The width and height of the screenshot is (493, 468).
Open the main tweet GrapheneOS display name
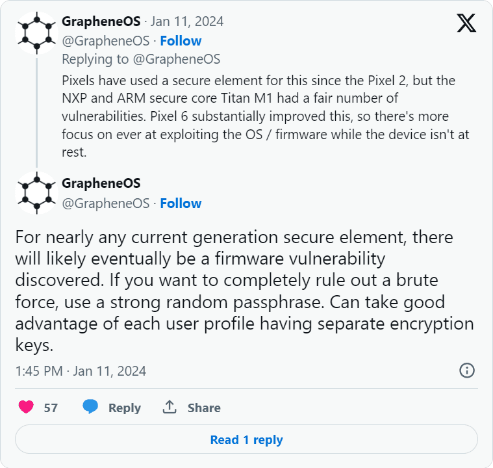click(x=101, y=183)
